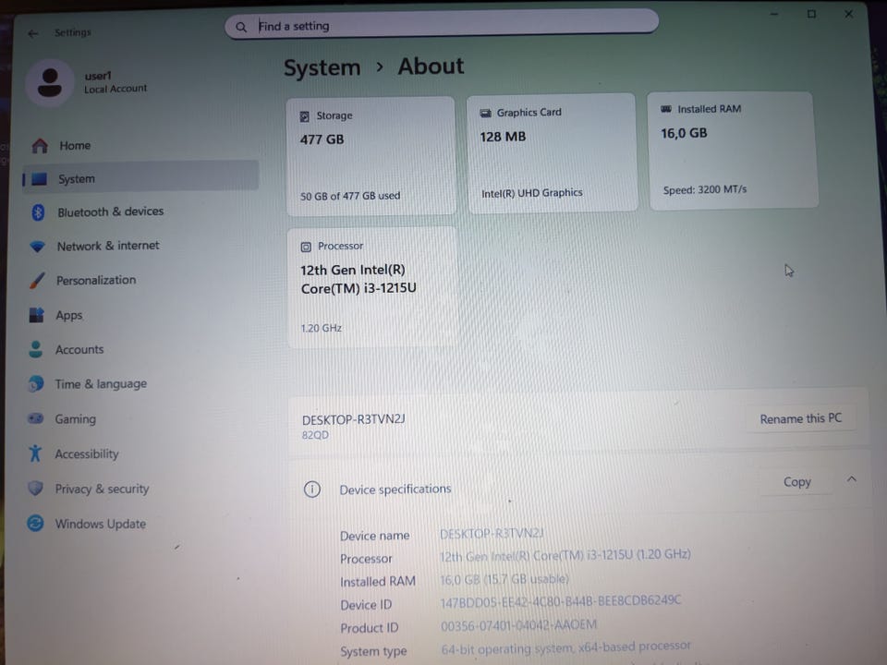Click the Privacy shield icon
The height and width of the screenshot is (665, 887).
click(x=35, y=488)
